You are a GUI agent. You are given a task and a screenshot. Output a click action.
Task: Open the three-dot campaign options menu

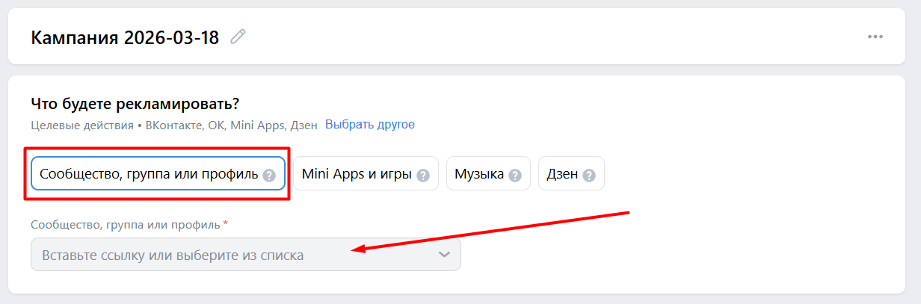click(x=875, y=37)
